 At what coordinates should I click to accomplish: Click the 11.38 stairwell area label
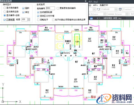pos(77,42)
